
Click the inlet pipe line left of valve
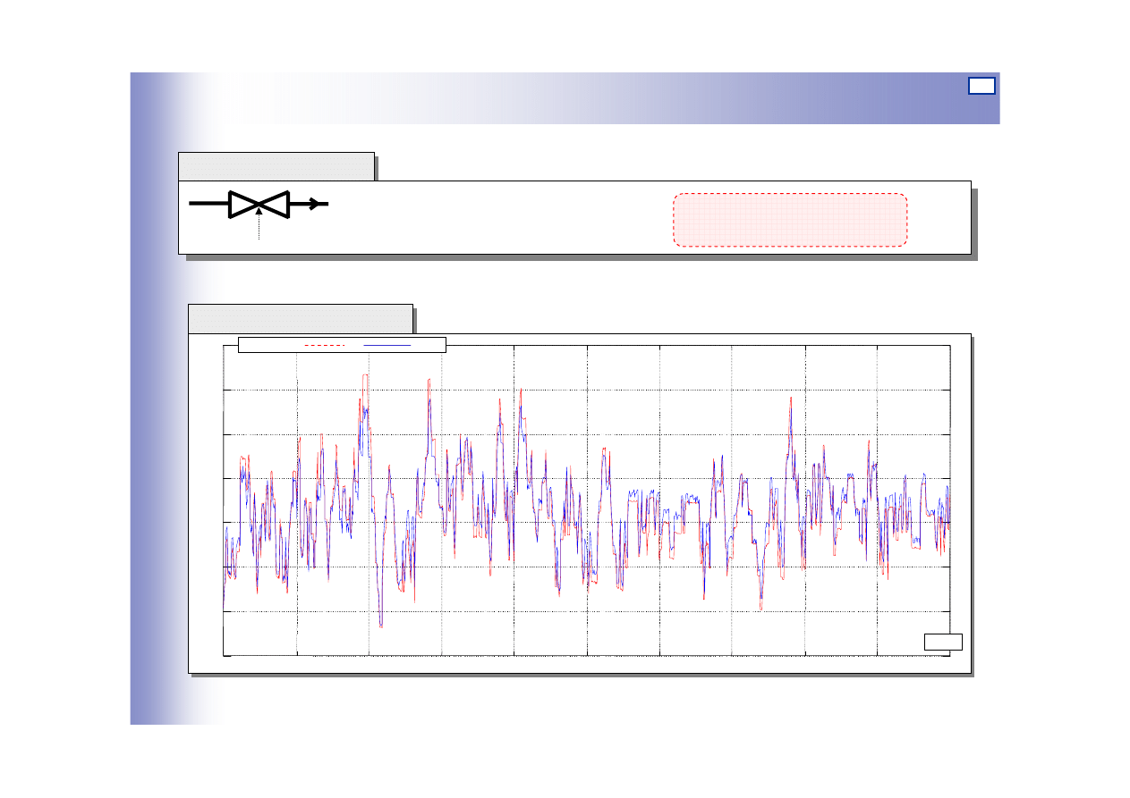tap(209, 204)
